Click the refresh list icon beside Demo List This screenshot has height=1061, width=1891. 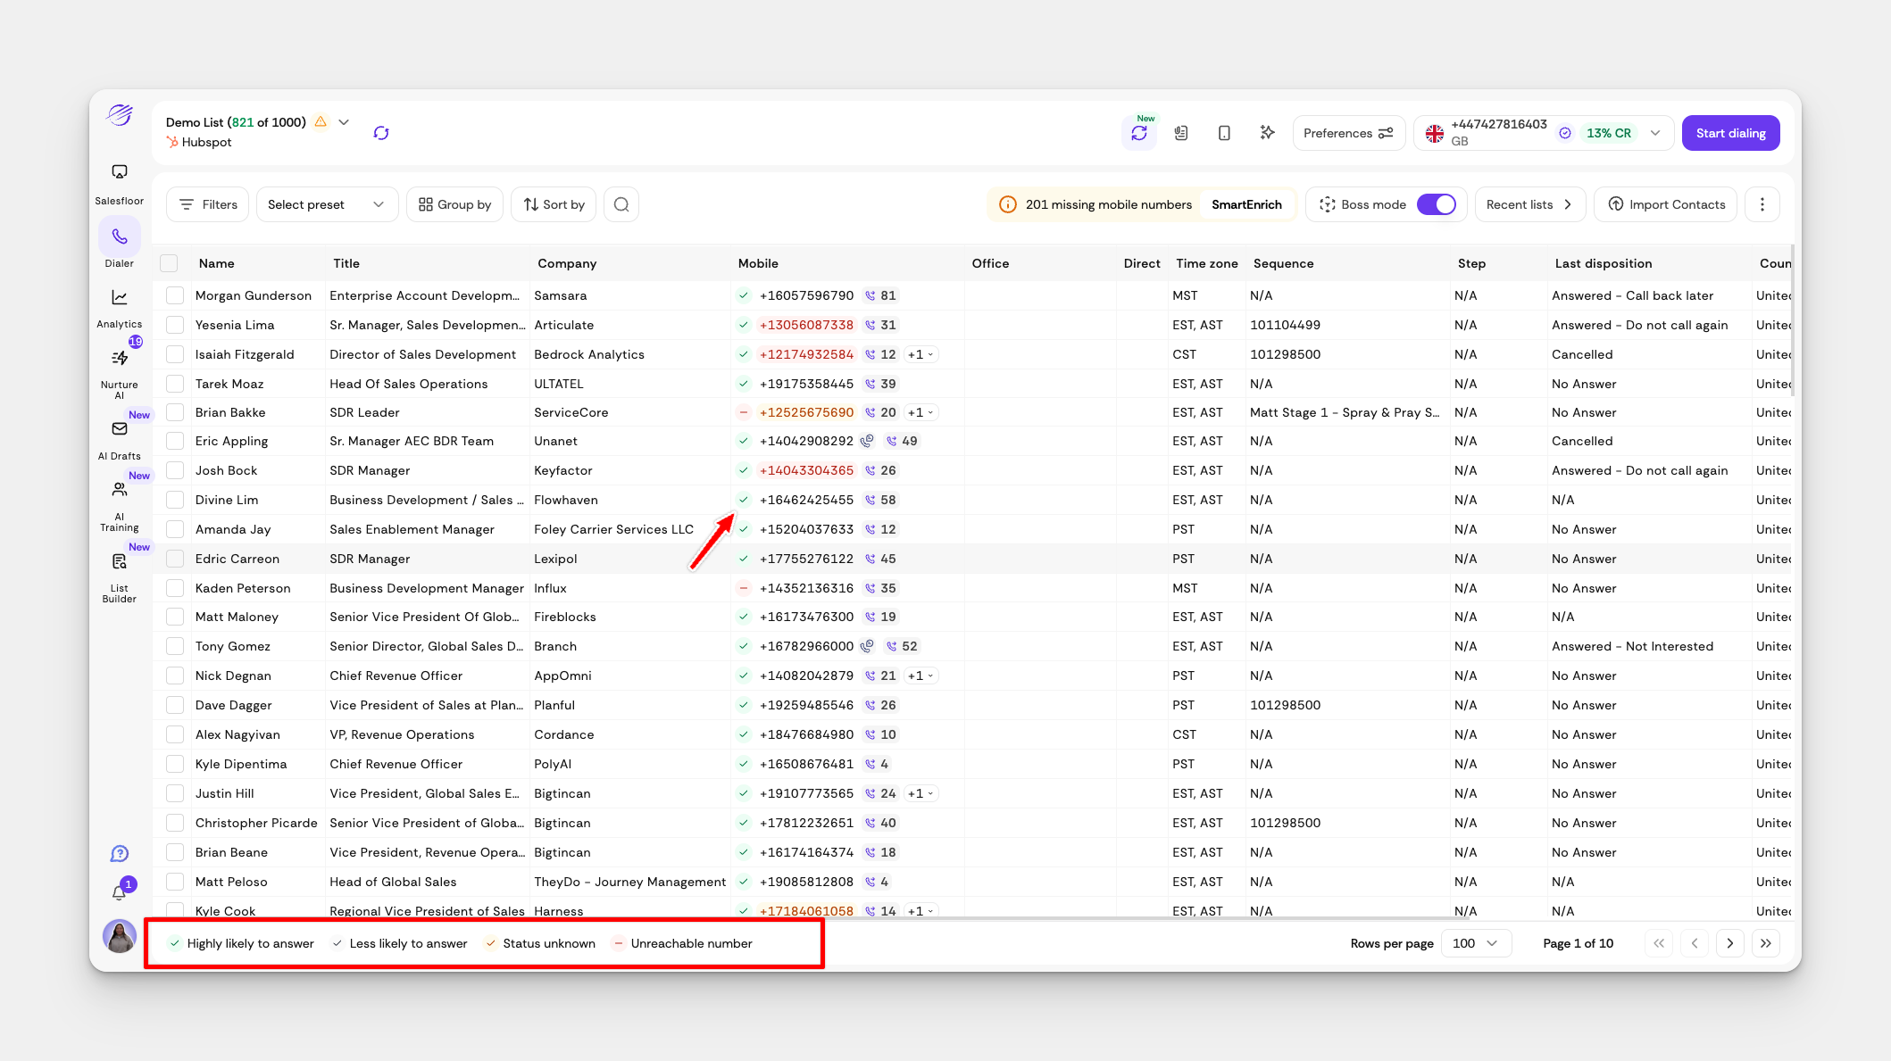[381, 133]
